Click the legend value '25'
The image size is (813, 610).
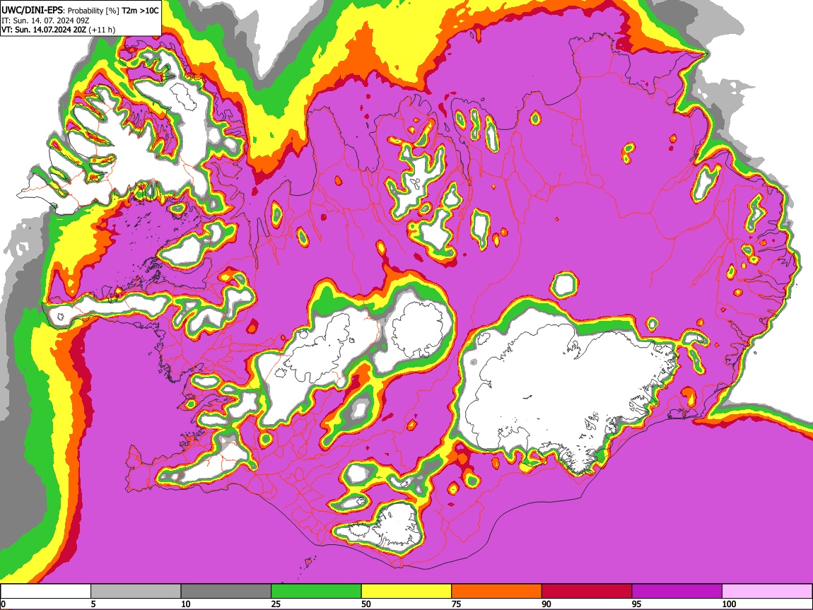coord(276,604)
